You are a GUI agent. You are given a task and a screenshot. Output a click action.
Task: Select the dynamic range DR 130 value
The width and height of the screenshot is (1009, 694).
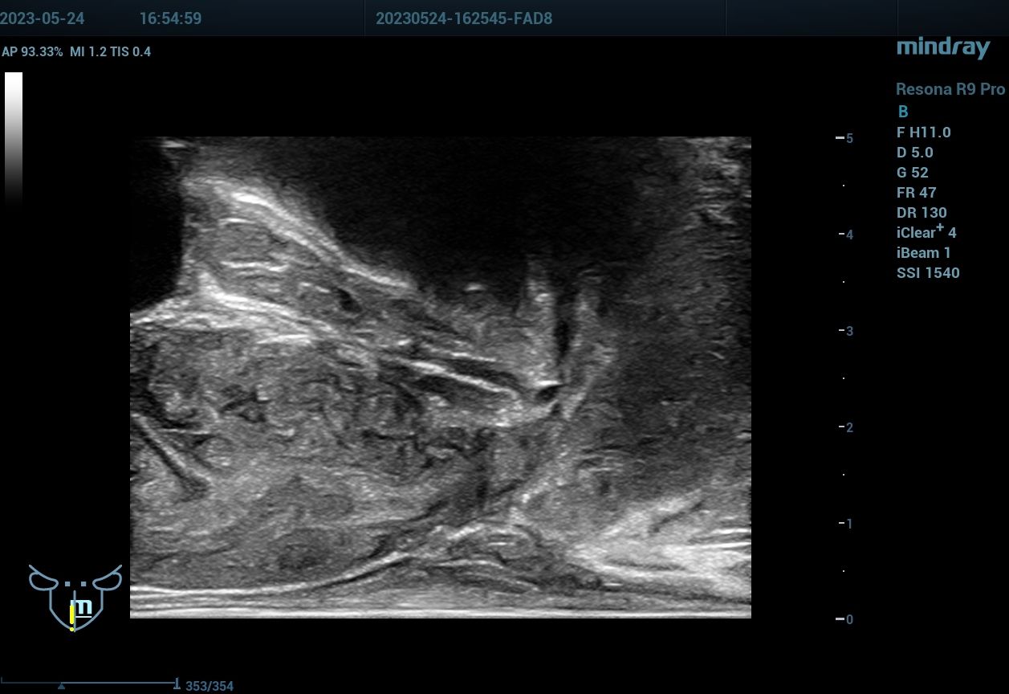click(x=921, y=213)
